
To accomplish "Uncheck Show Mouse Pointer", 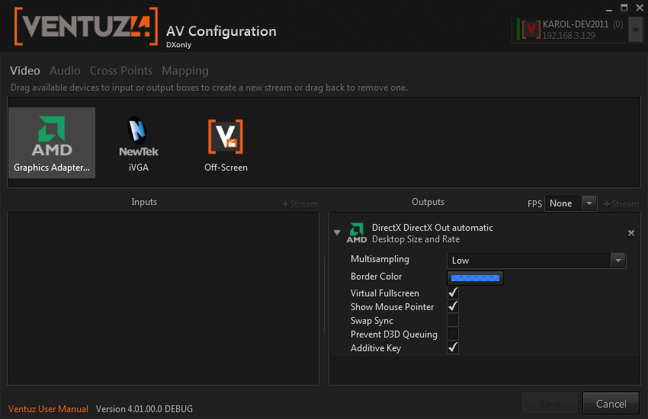I will [x=453, y=307].
